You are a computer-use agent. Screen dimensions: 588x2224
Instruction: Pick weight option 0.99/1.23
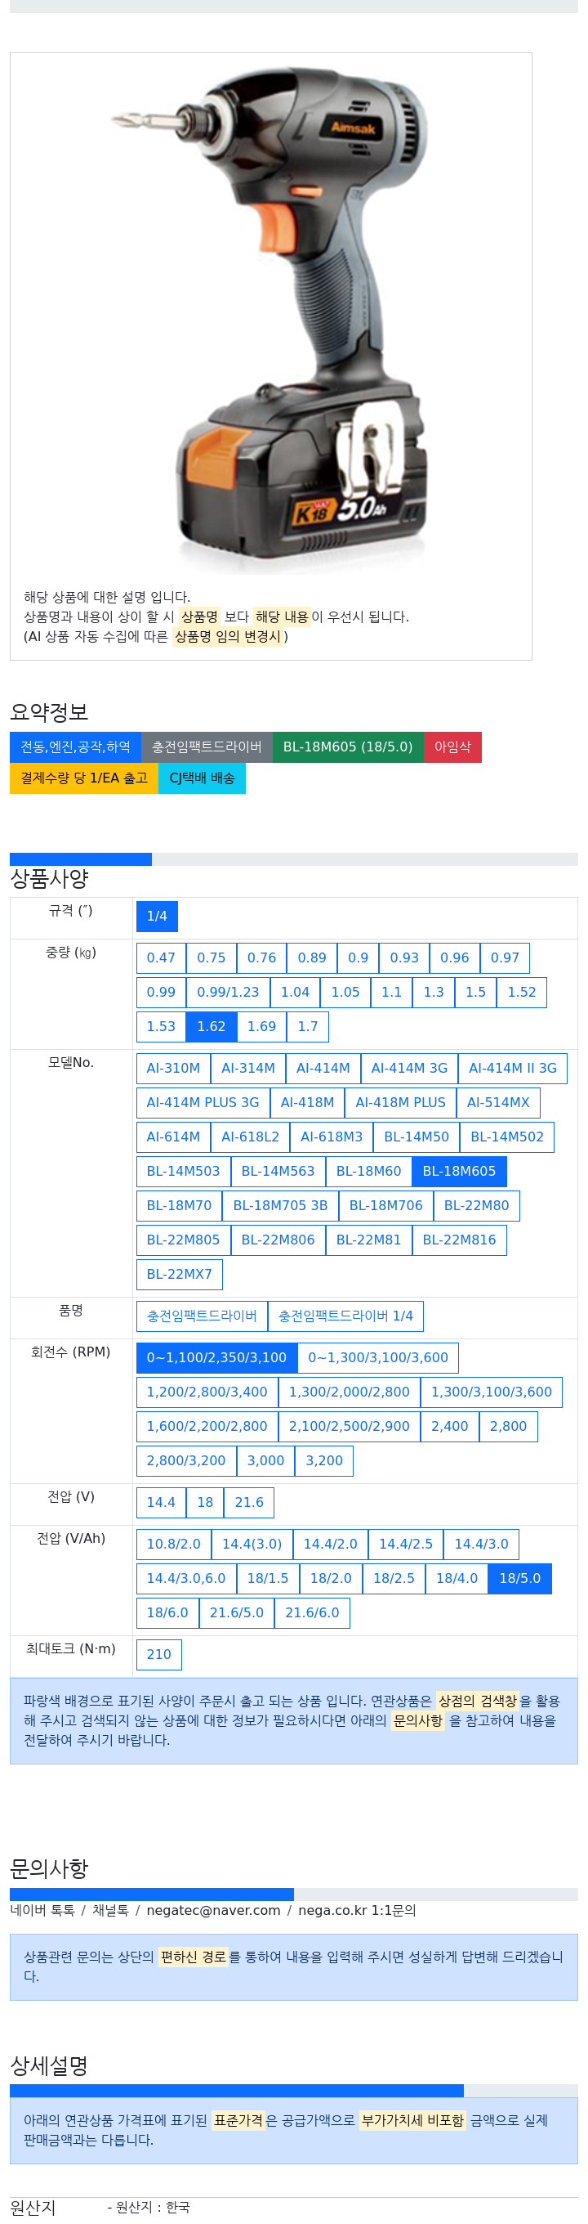click(x=228, y=992)
